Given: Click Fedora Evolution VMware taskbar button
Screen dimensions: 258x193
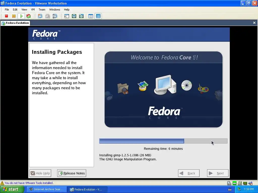Looking at the screenshot, I should pos(87,189).
